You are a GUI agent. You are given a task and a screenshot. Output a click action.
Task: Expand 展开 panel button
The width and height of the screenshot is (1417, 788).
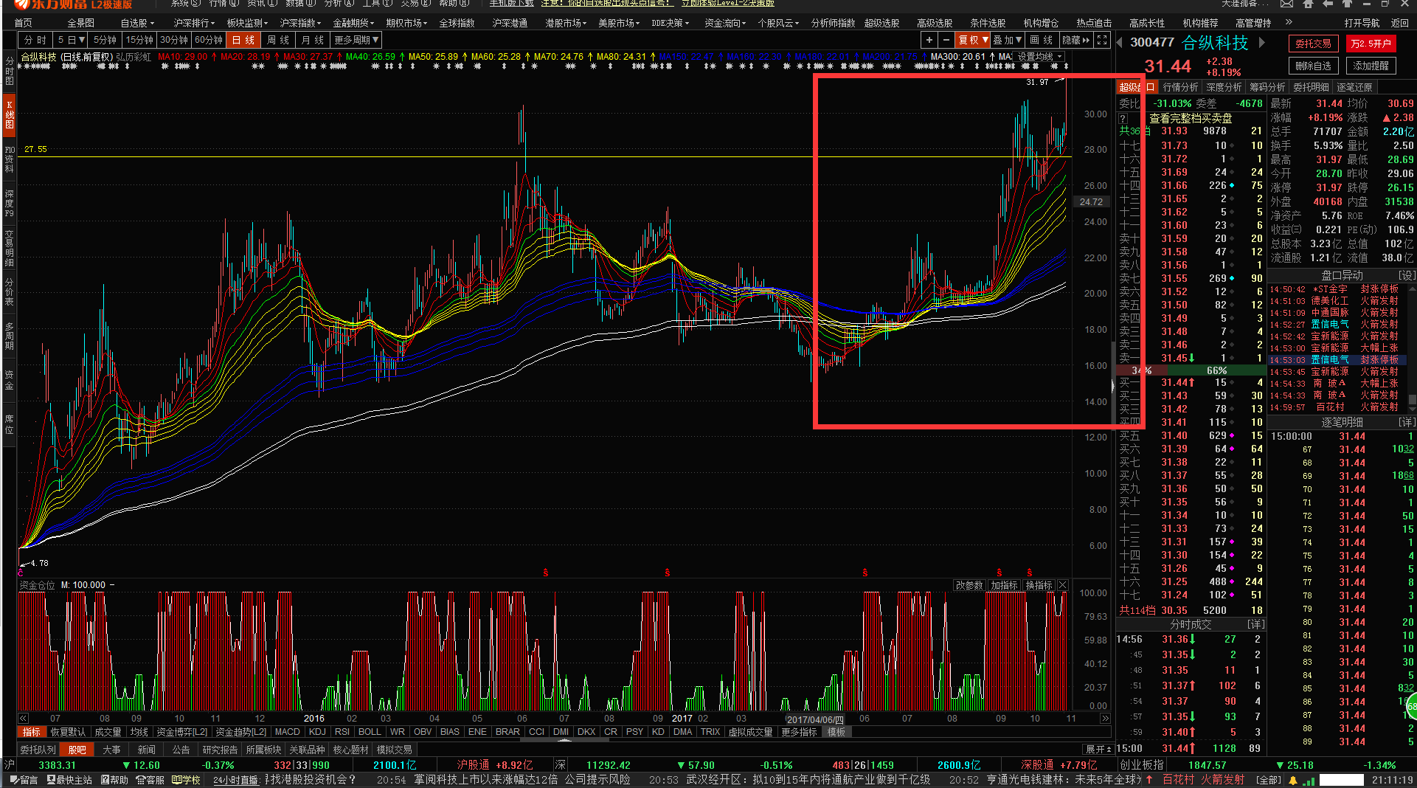pyautogui.click(x=1097, y=749)
